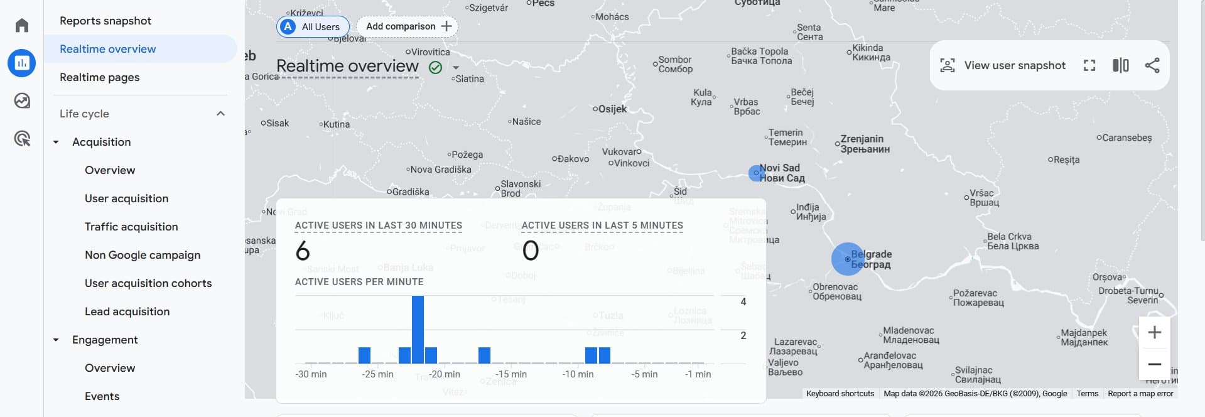Click the share report icon
The height and width of the screenshot is (417, 1205).
[1152, 65]
